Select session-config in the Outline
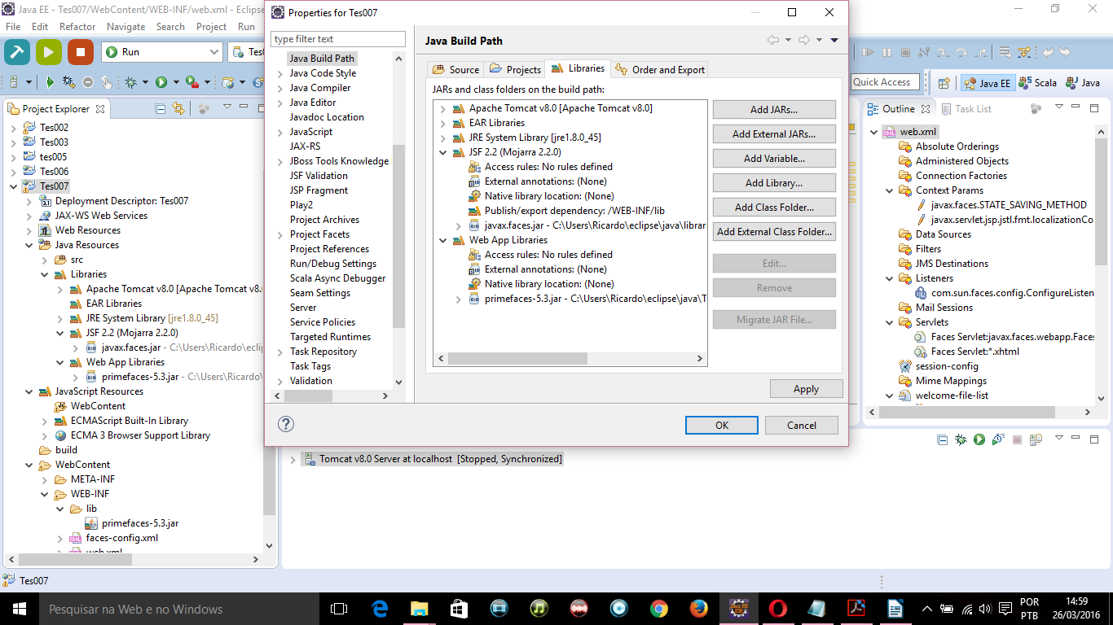The height and width of the screenshot is (625, 1113). click(x=946, y=366)
